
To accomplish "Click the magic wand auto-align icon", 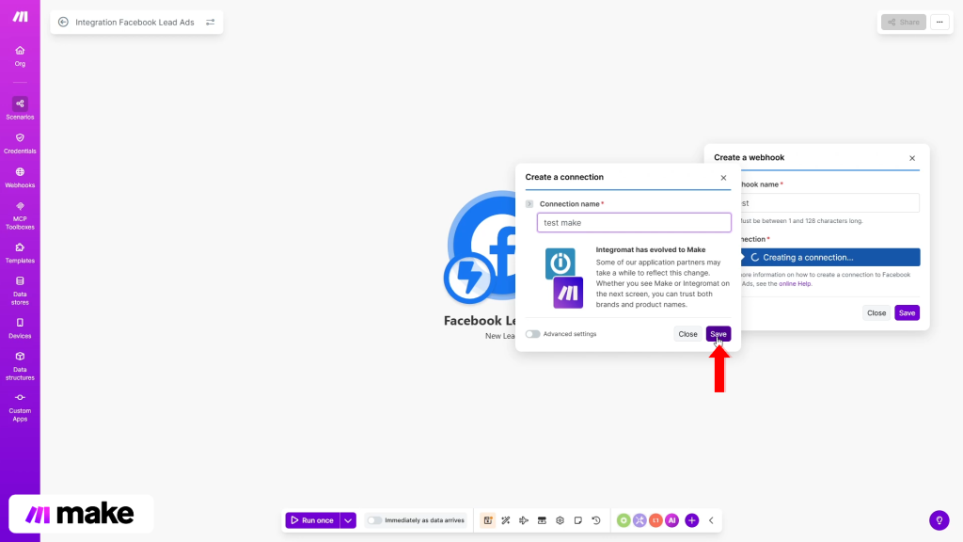I will pyautogui.click(x=506, y=520).
